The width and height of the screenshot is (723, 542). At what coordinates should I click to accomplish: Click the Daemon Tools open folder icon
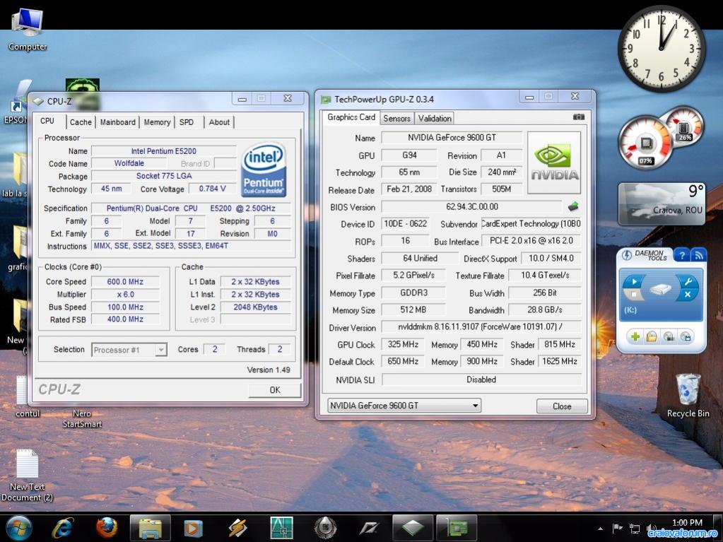point(652,337)
